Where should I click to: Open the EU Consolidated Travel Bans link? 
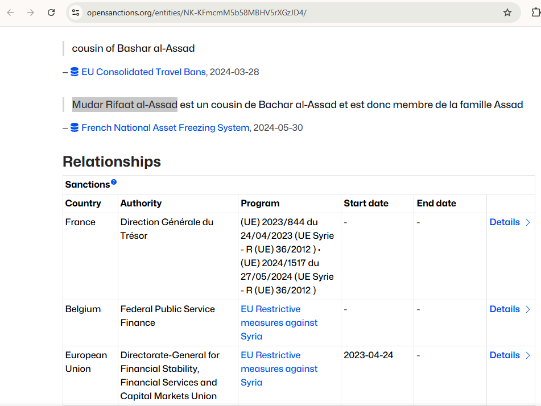pos(143,72)
